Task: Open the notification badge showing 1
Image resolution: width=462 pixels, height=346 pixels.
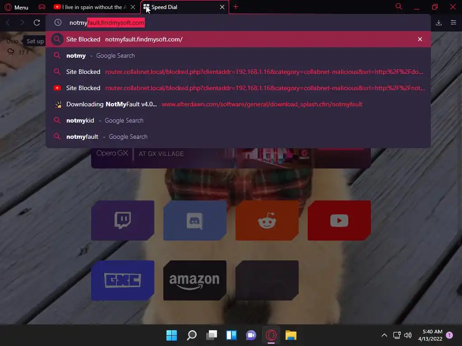Action: click(x=449, y=335)
